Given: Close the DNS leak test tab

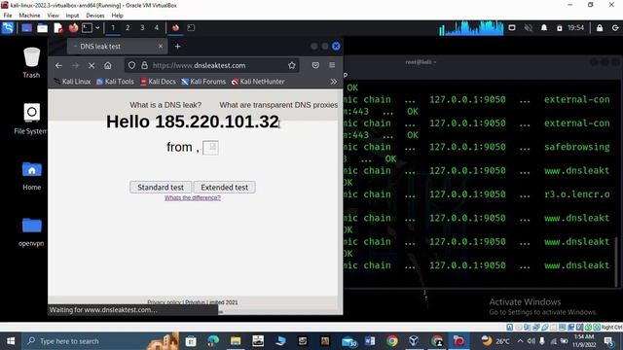Looking at the screenshot, I should point(161,47).
